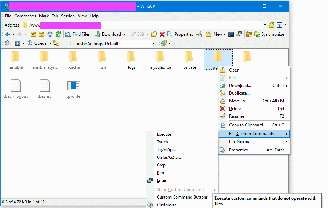Open terminal console icon in toolbar
Image resolution: width=328 pixels, height=208 pixels.
(x=231, y=34)
